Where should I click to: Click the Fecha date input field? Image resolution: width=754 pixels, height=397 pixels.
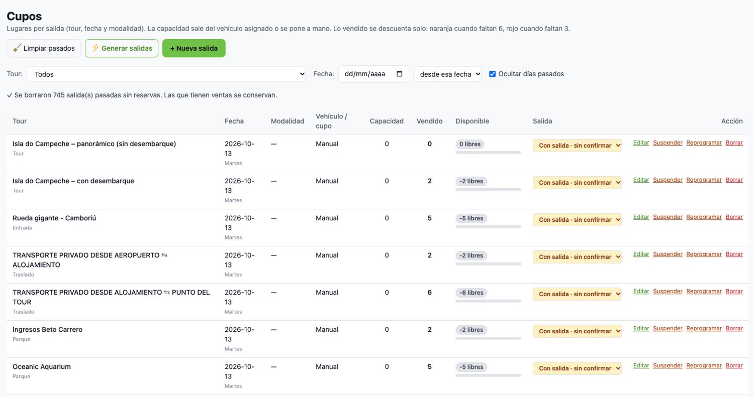tap(374, 74)
